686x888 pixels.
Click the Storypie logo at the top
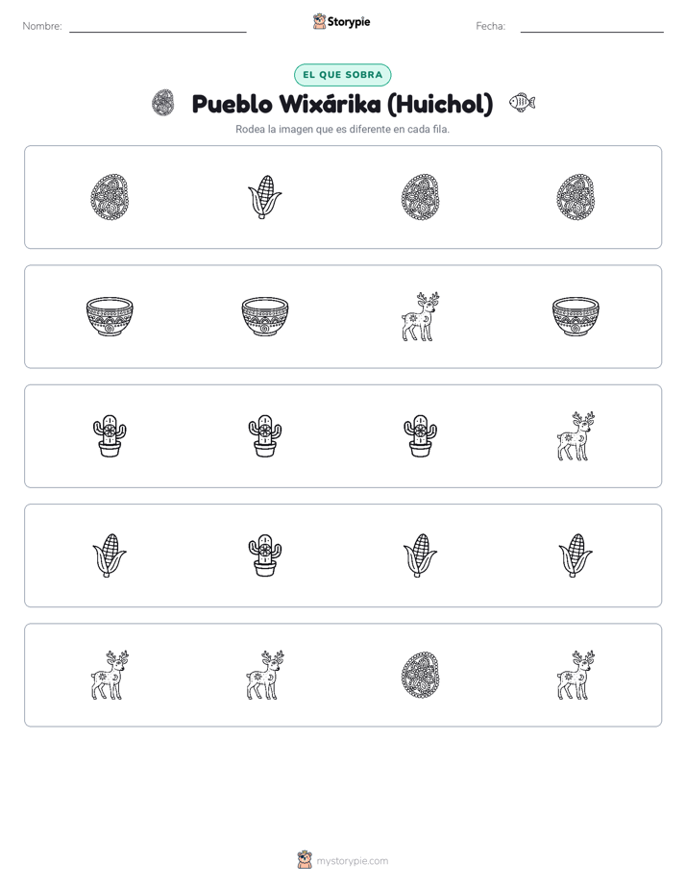(x=342, y=21)
